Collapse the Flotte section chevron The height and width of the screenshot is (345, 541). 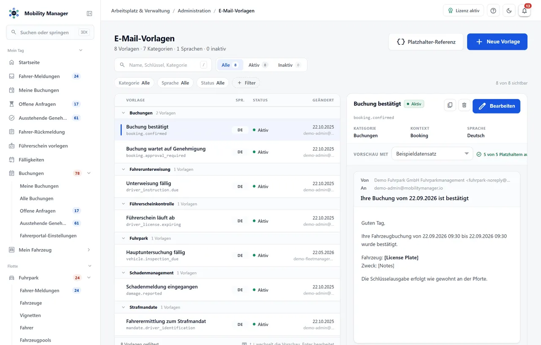[90, 266]
